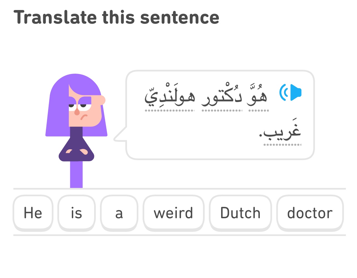This screenshot has height=278, width=357.
Task: Select the "Dutch" word tile
Action: point(240,213)
